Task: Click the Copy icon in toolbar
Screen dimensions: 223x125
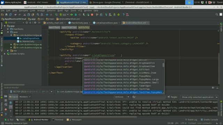Action: click(x=29, y=15)
